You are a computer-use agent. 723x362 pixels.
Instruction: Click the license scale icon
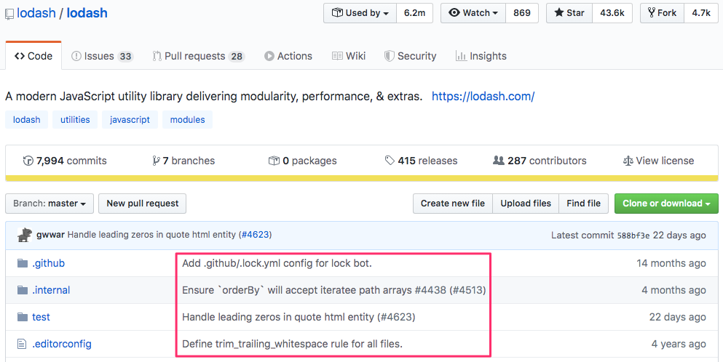[628, 161]
